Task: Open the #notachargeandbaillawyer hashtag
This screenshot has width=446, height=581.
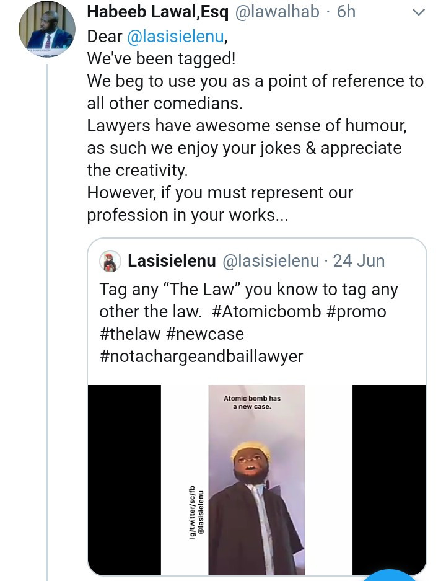Action: (201, 356)
